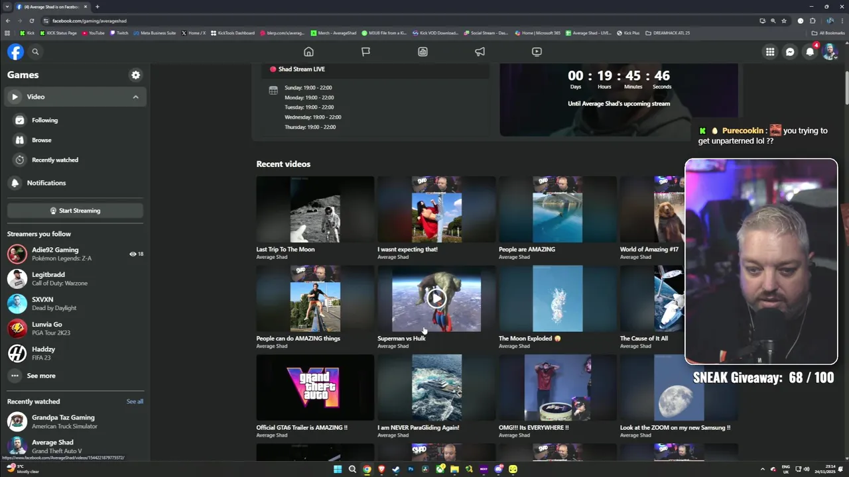Open Lunvia Go streamer
Image resolution: width=849 pixels, height=477 pixels.
pyautogui.click(x=75, y=329)
